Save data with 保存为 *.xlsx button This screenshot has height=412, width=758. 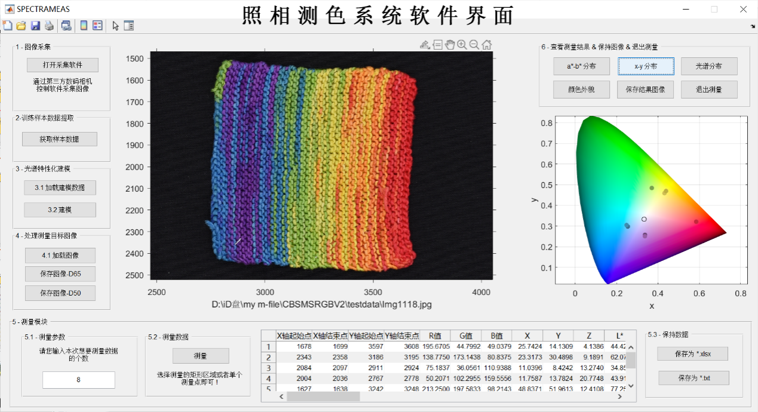(693, 353)
